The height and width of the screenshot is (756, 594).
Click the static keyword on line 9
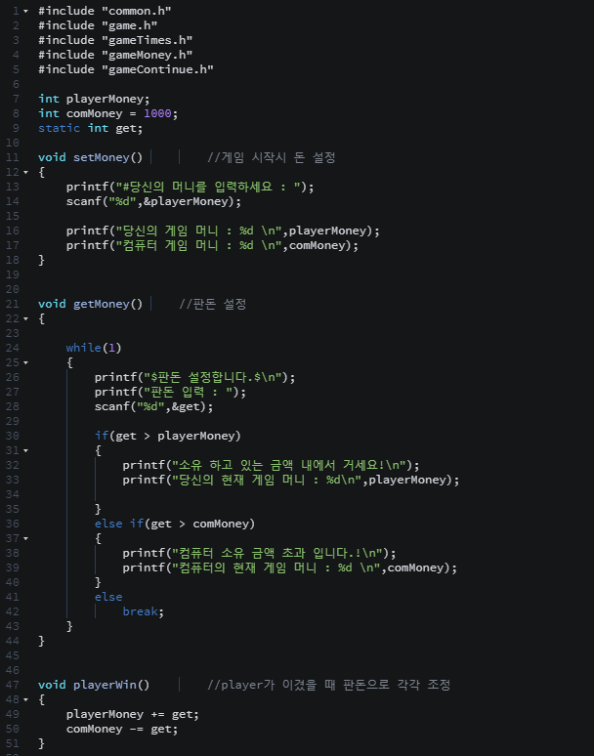(59, 128)
